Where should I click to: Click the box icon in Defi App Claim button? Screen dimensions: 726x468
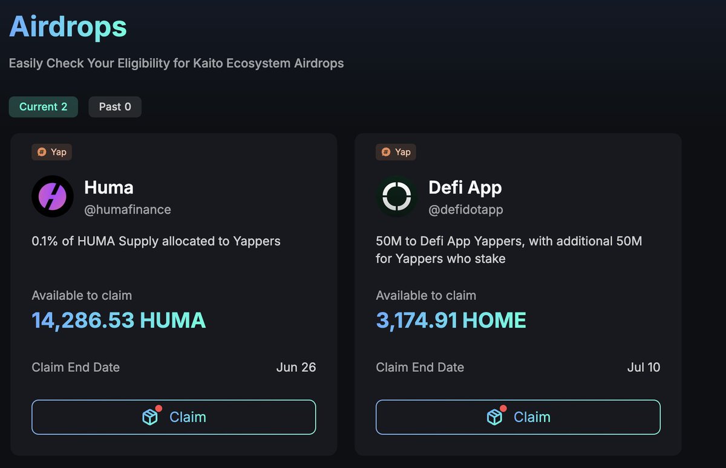pyautogui.click(x=494, y=417)
